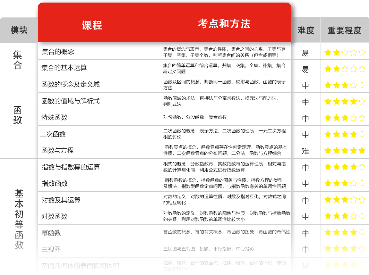
Task: Open the course 空间几何体的表面积和体积
Action: click(x=80, y=266)
